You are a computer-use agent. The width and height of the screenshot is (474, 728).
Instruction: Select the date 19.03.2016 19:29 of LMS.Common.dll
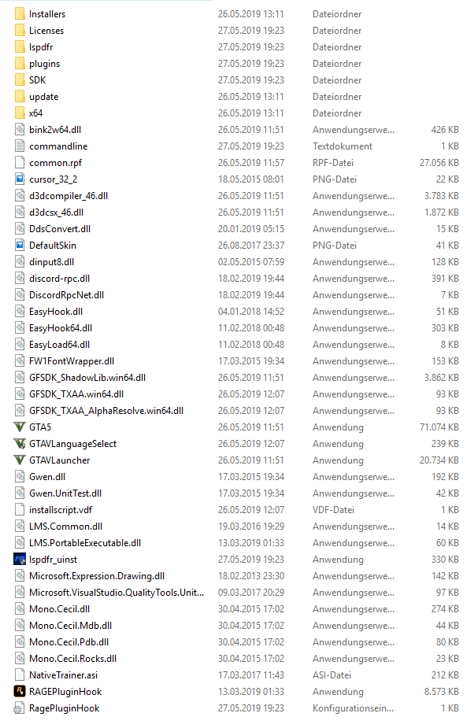pos(251,527)
